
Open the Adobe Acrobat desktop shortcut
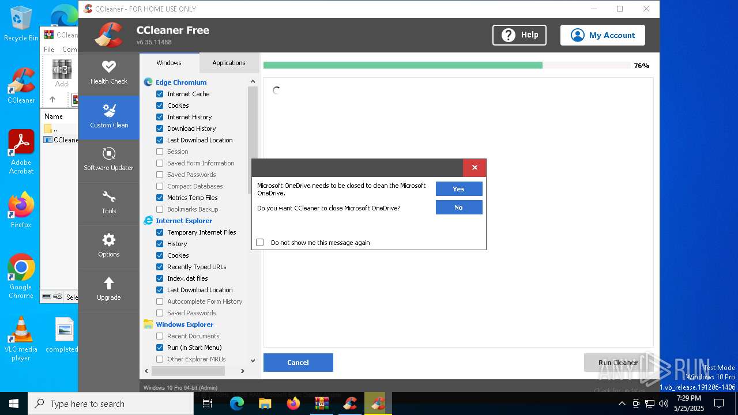coord(21,152)
